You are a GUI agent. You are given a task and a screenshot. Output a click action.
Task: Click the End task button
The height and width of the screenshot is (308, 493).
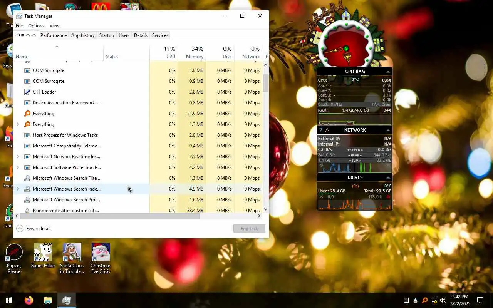(x=249, y=229)
